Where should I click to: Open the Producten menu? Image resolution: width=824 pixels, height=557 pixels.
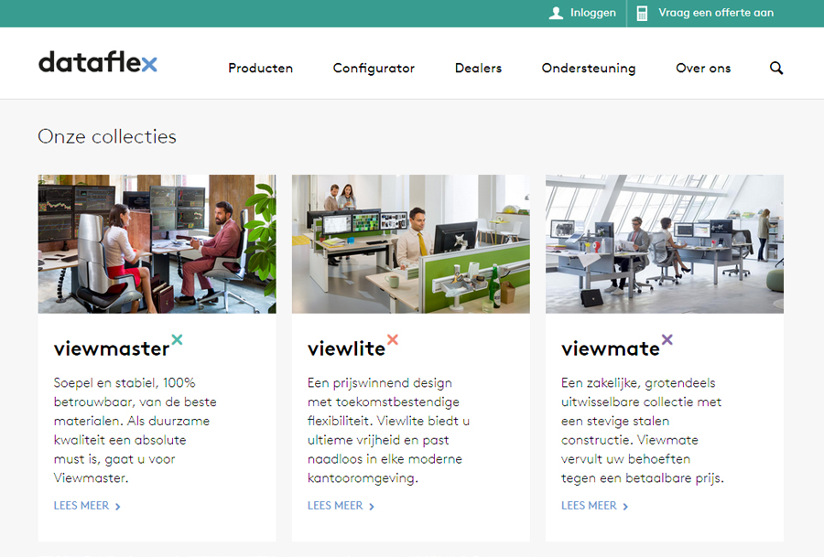[x=260, y=69]
